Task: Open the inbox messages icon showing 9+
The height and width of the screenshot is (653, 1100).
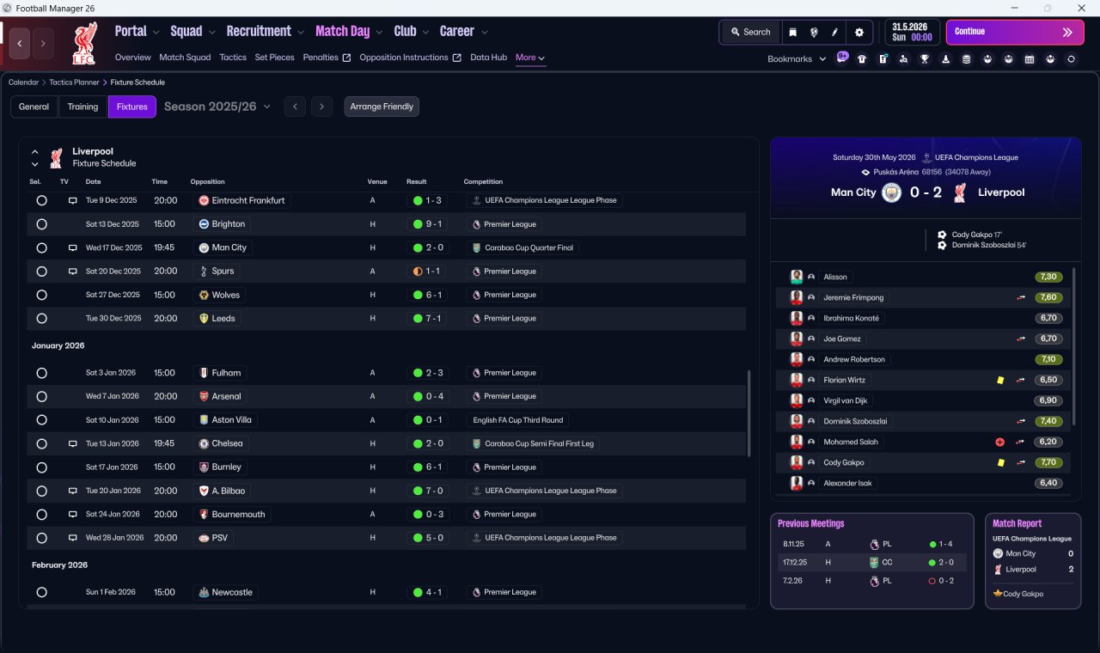Action: coord(842,58)
